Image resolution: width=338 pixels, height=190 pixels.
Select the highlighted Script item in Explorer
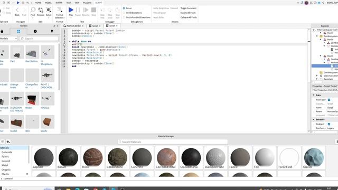coord(325,66)
